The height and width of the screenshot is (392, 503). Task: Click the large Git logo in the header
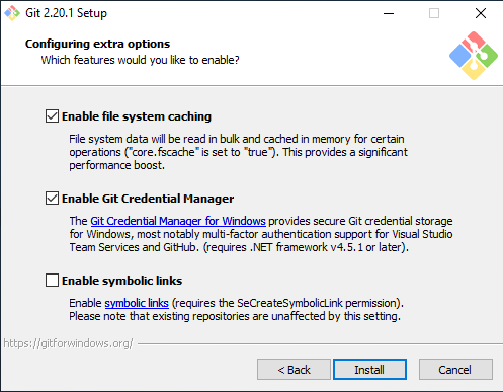[473, 56]
